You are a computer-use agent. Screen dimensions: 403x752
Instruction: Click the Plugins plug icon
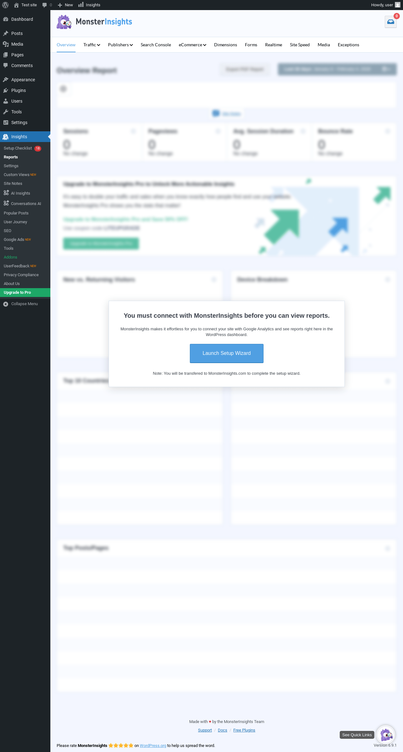(x=6, y=90)
